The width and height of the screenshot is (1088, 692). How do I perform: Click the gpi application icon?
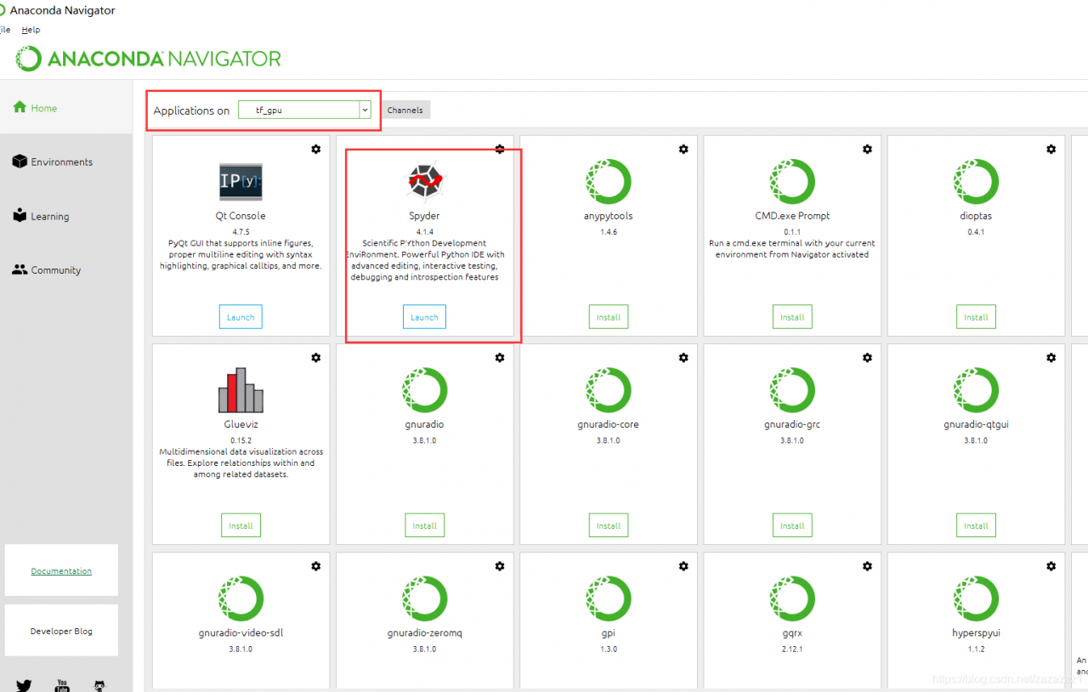[608, 598]
